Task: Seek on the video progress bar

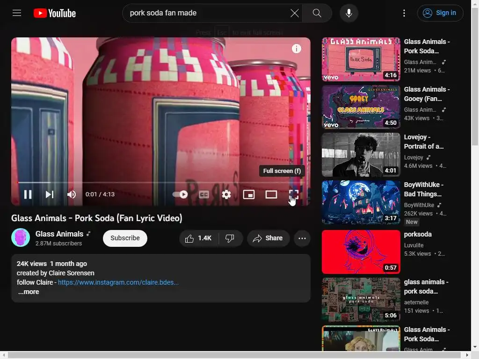Action: tap(161, 183)
